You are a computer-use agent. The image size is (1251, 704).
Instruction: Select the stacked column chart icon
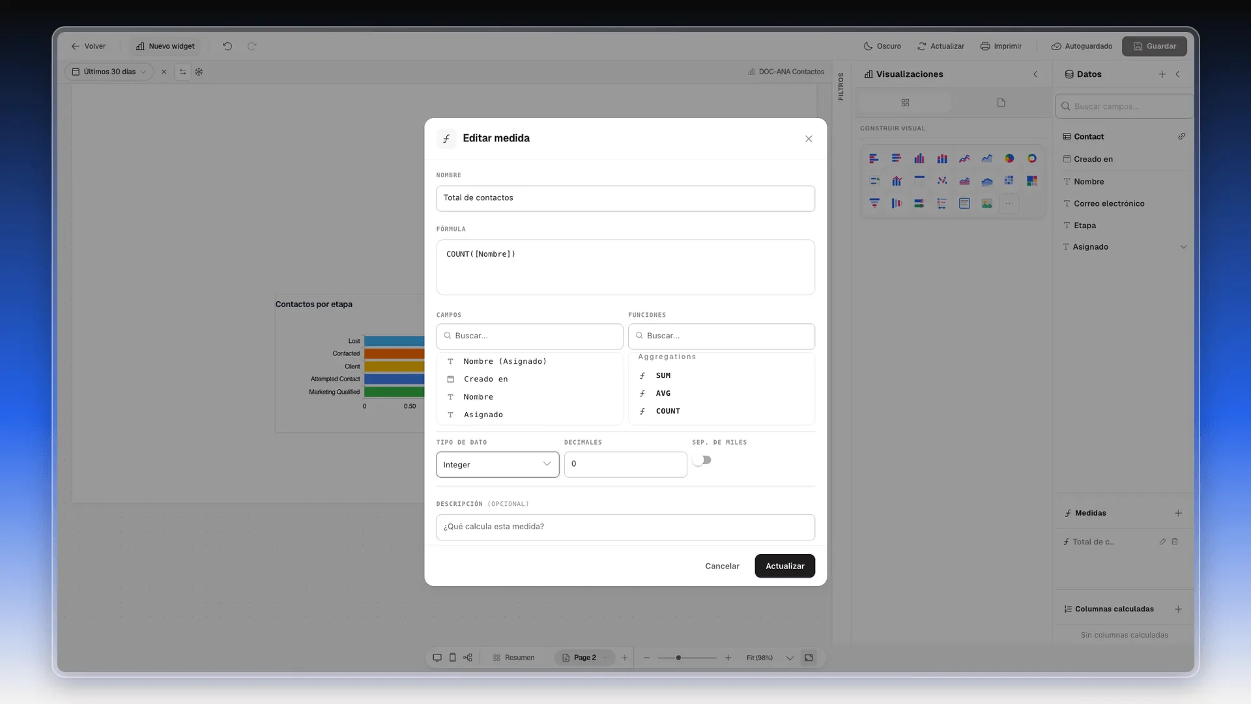[x=942, y=158]
